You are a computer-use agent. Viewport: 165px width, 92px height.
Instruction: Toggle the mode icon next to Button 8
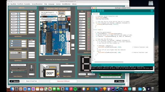click(19, 32)
